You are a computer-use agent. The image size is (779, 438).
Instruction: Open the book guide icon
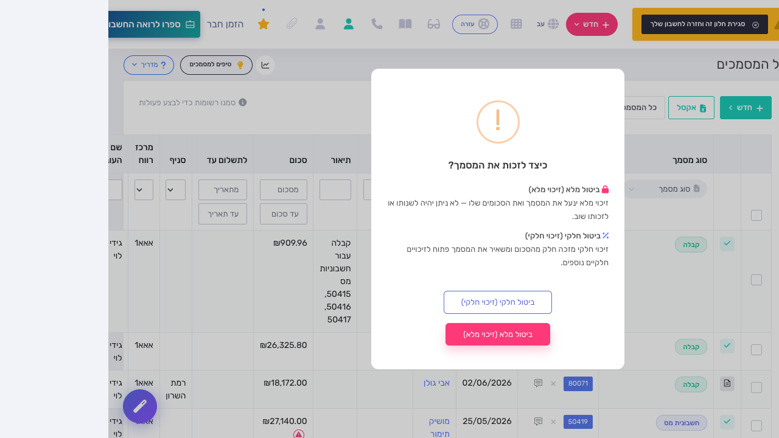pos(405,24)
